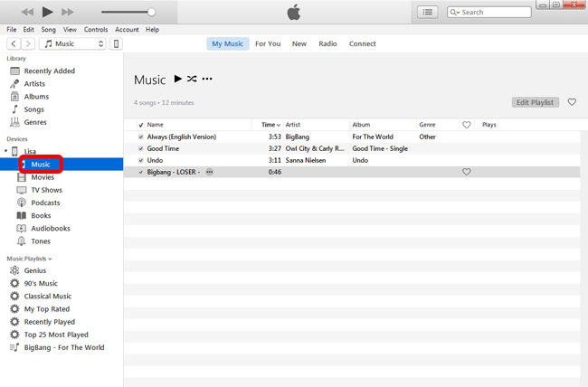This screenshot has width=588, height=387.
Task: Toggle the checkmark column header
Action: click(x=141, y=125)
